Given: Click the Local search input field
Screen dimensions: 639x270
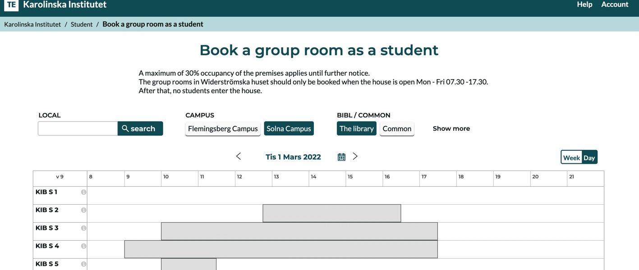Looking at the screenshot, I should [x=78, y=129].
